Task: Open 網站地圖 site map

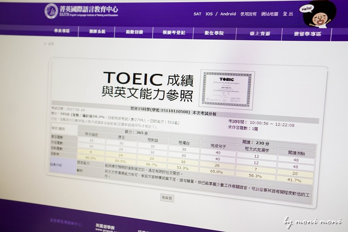Action: [270, 14]
